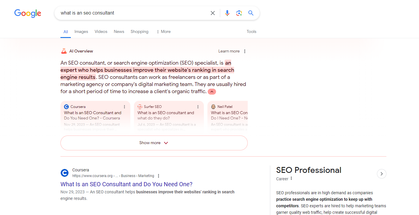Click Surfer SEO favicon in source card
419x215 pixels.
point(140,107)
